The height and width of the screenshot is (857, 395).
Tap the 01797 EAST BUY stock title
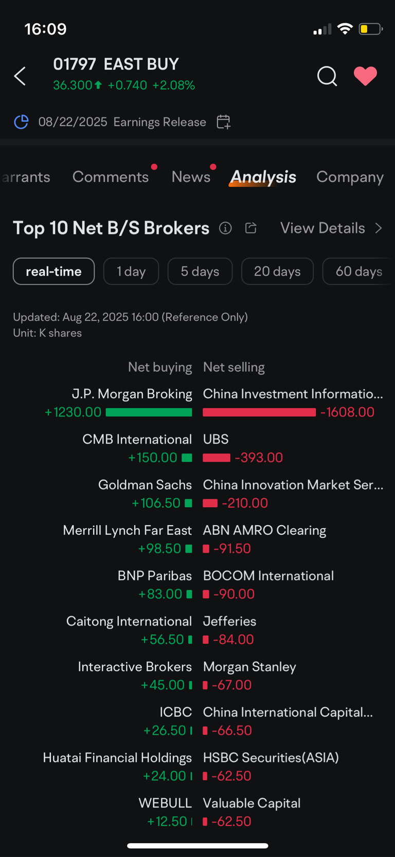click(x=116, y=64)
